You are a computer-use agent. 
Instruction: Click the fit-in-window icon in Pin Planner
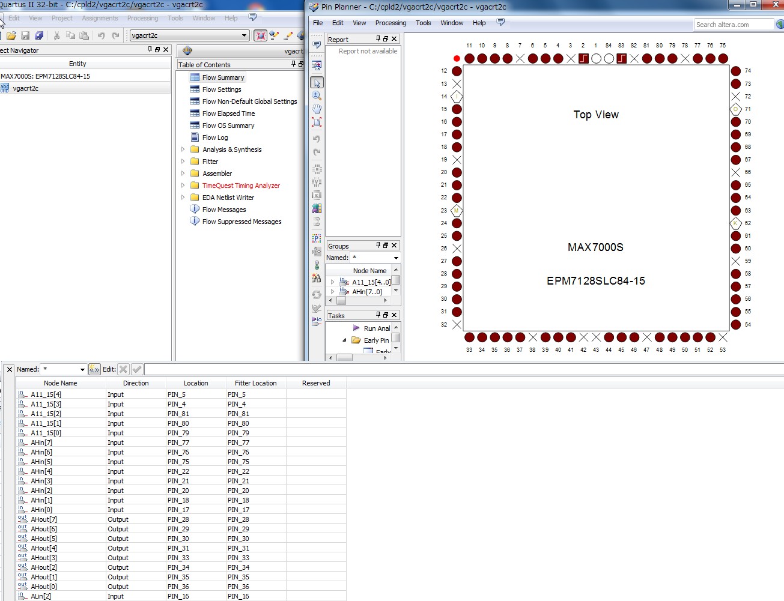coord(317,122)
